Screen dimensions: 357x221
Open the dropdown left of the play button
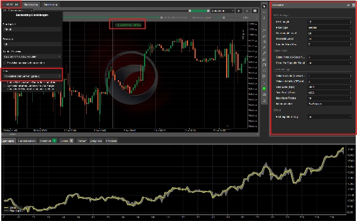pos(223,11)
